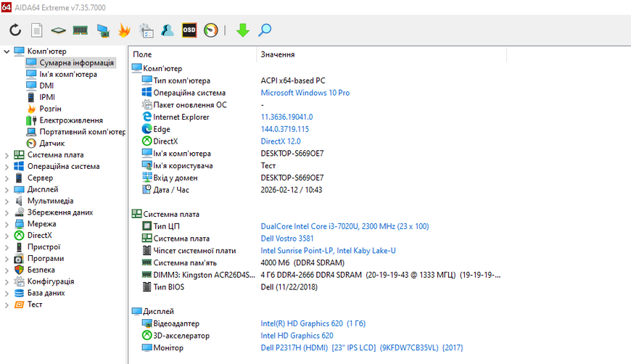Screen dimensions: 631x364
Task: Collapse the Комп'ютер tree node
Action: (x=7, y=51)
